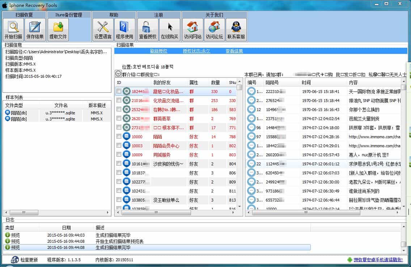This screenshot has height=267, width=411.
Task: Click friends list horizontal scrollbar thumb
Action: tap(156, 212)
